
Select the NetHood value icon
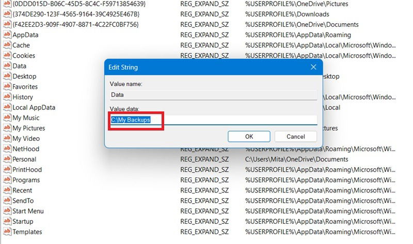tap(7, 149)
